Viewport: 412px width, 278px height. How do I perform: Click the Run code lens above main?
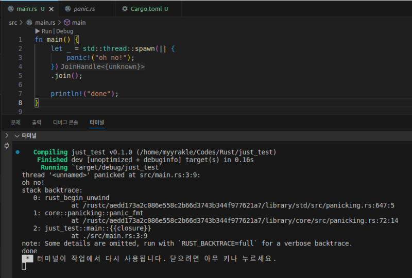click(46, 31)
